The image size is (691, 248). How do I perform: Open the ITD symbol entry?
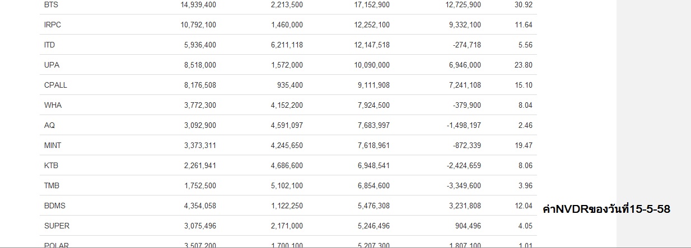[x=49, y=45]
